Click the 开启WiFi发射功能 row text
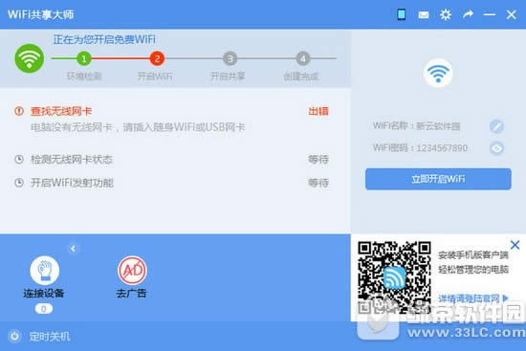The width and height of the screenshot is (526, 351). pos(72,183)
